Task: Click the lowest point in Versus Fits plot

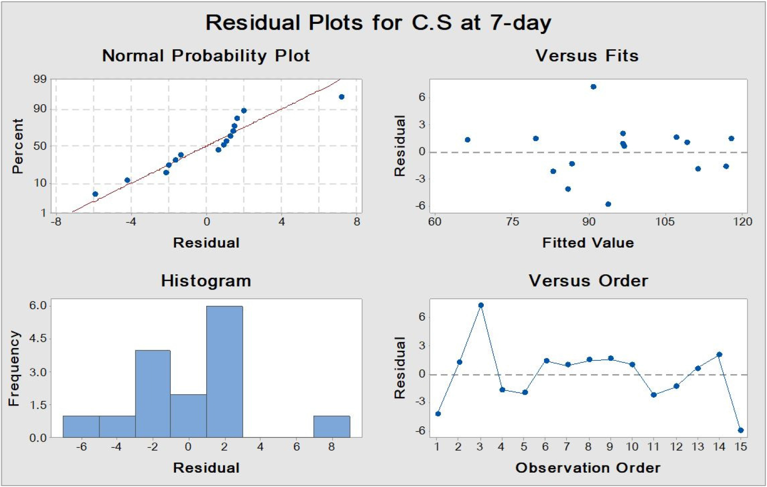Action: (x=608, y=204)
